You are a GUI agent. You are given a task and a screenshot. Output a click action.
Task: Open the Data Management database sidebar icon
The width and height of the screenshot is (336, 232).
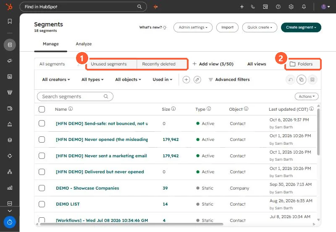[x=10, y=140]
